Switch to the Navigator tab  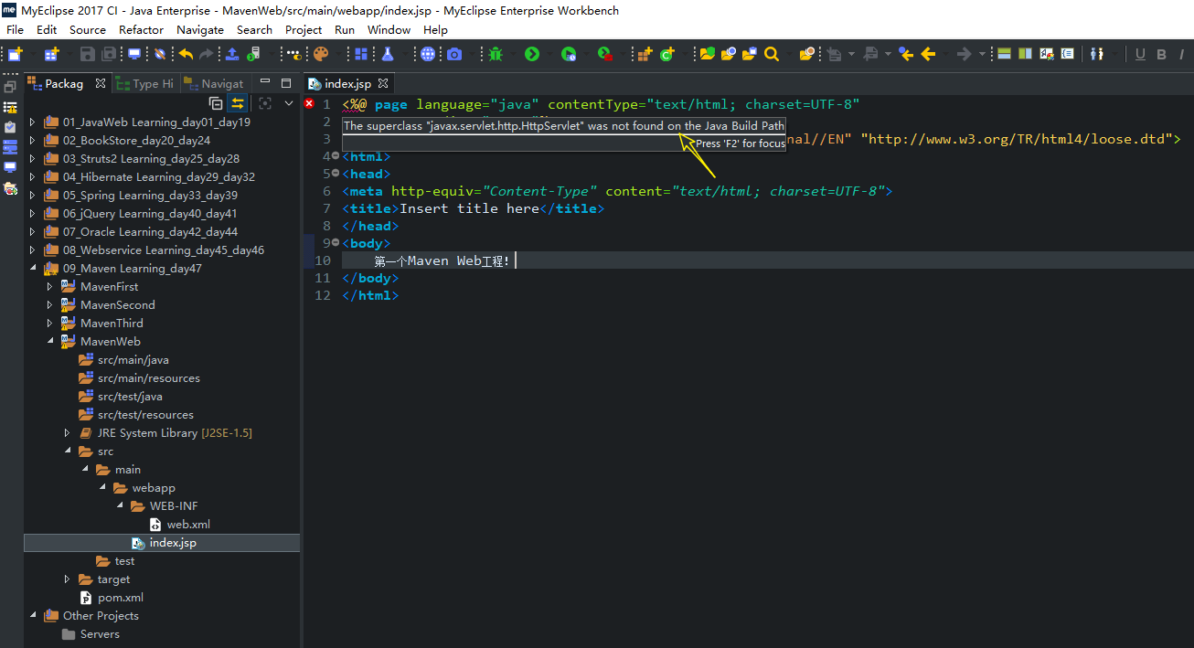(215, 83)
